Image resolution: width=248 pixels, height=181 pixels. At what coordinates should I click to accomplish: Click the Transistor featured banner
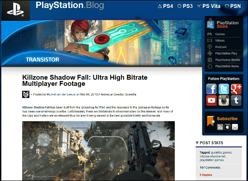point(101,42)
